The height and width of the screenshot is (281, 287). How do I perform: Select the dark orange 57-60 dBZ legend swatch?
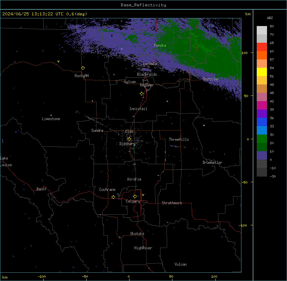262,55
